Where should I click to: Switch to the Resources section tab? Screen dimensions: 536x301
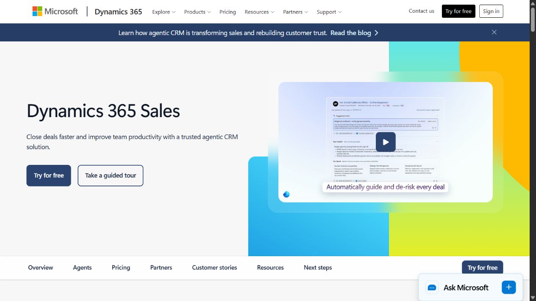[270, 268]
